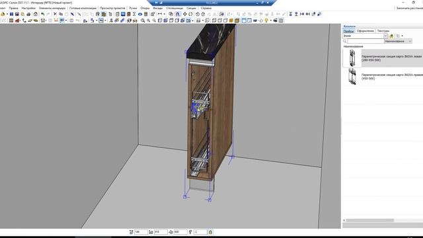Click the second coordinate field showing 918
The image size is (423, 238).
tap(161, 232)
